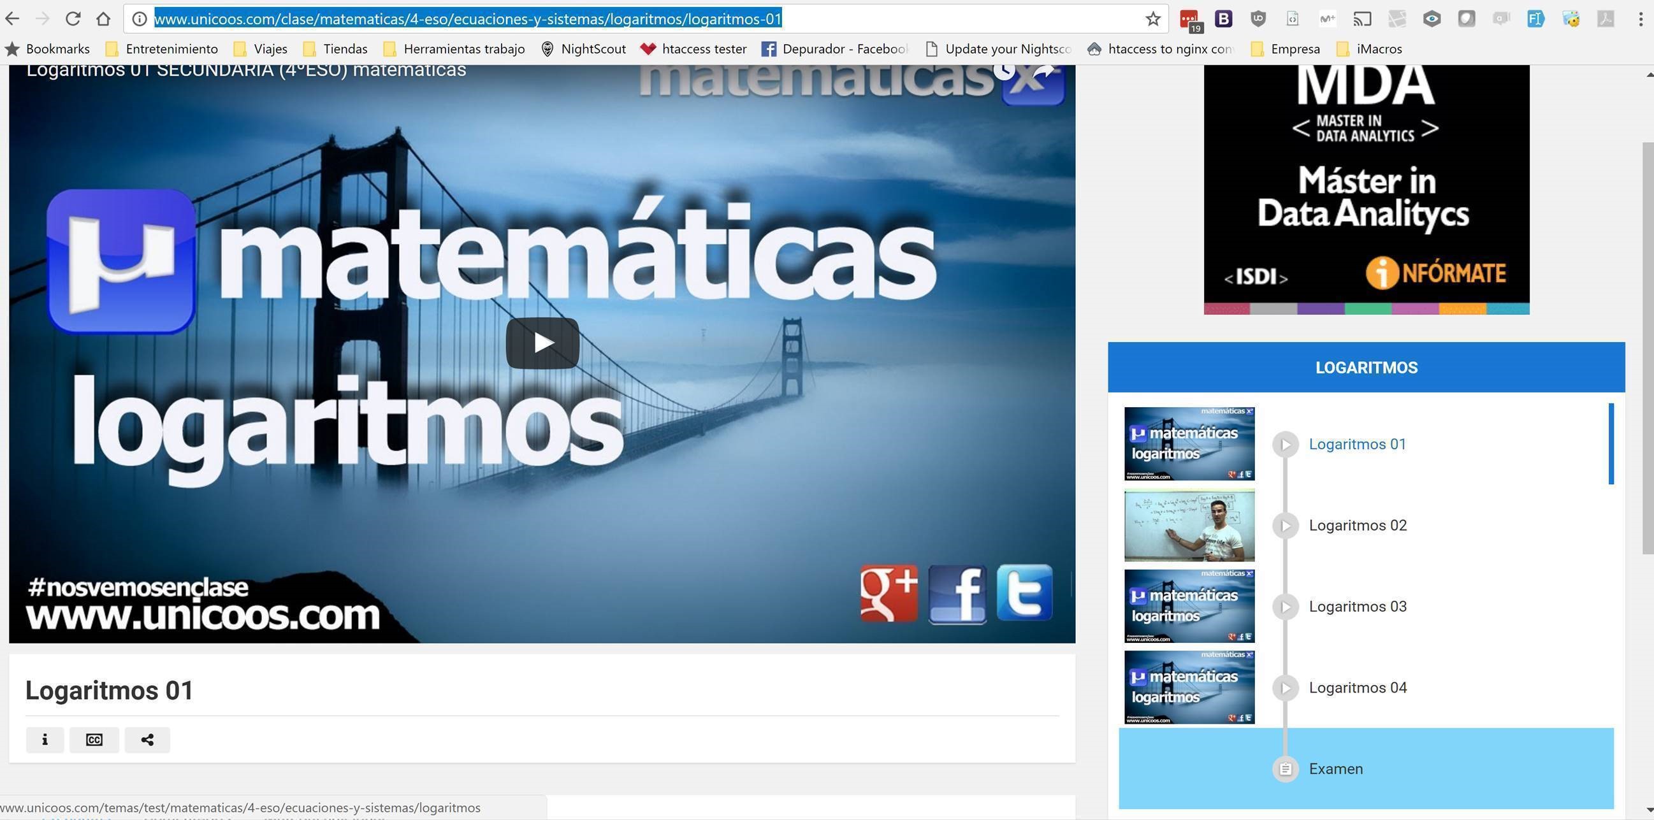Open Logaritmos 02 lesson
This screenshot has width=1654, height=820.
tap(1358, 526)
